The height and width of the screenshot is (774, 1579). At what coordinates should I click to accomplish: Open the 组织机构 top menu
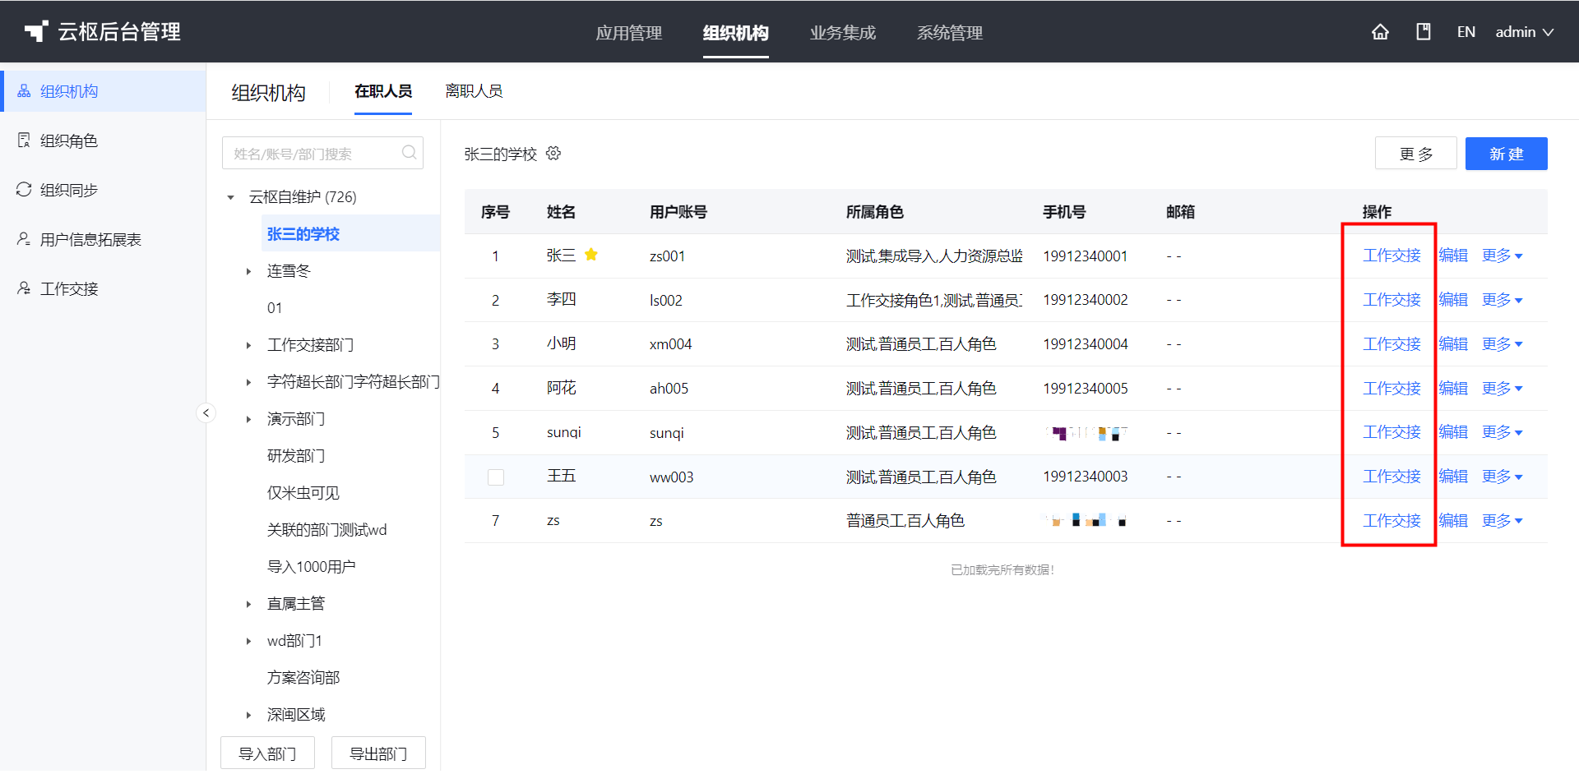pos(736,33)
